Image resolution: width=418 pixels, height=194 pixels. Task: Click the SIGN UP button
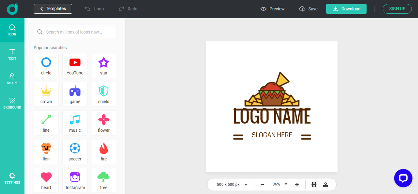click(397, 9)
